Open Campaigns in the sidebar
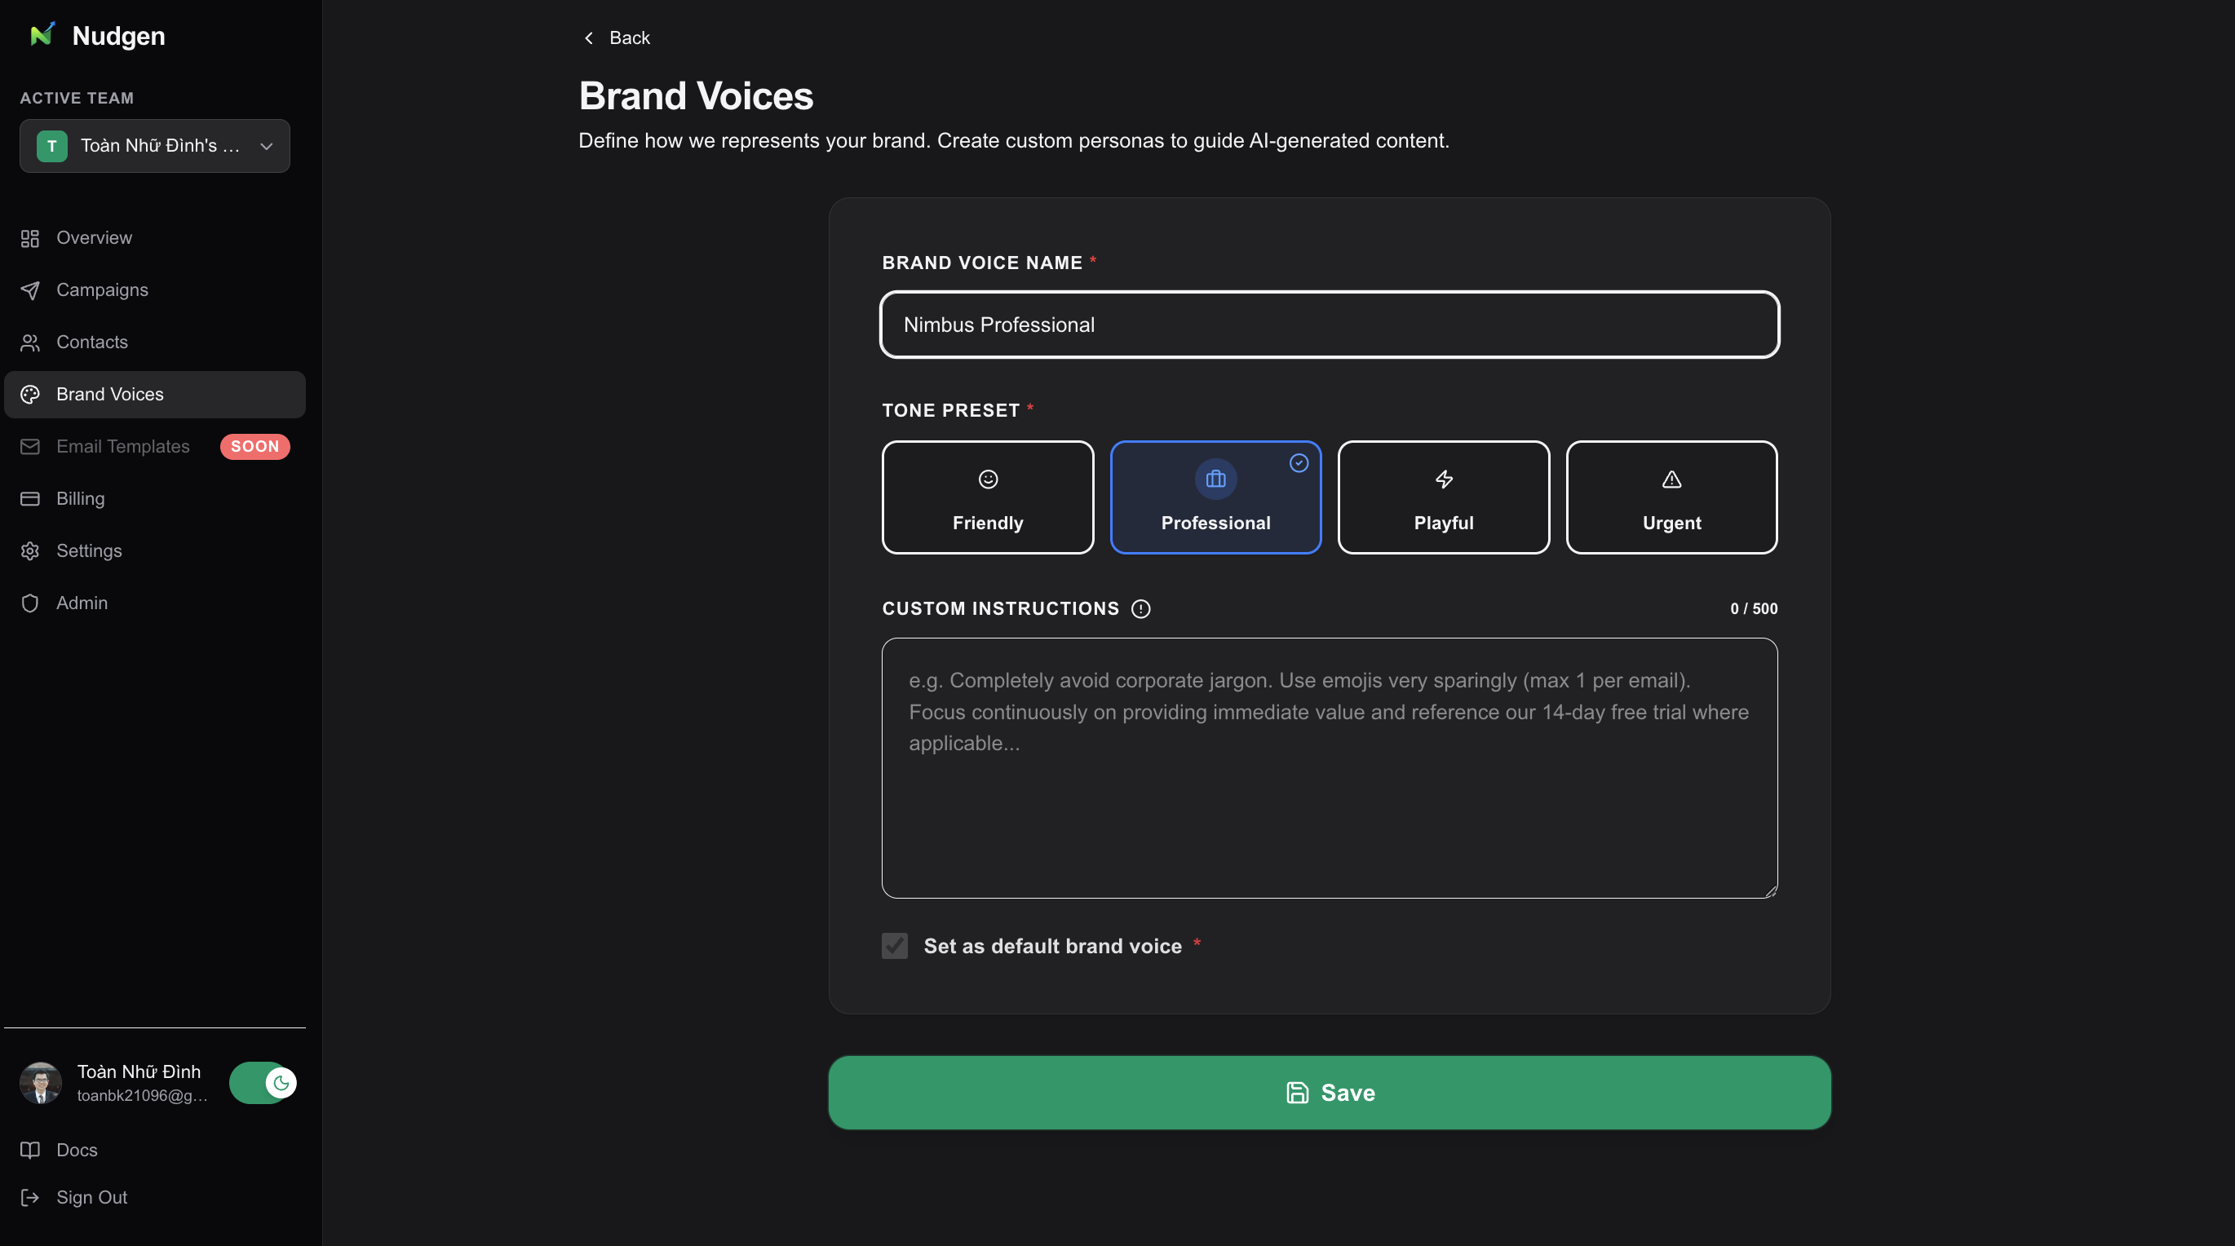Screen dimensions: 2235x1246 click(101, 289)
